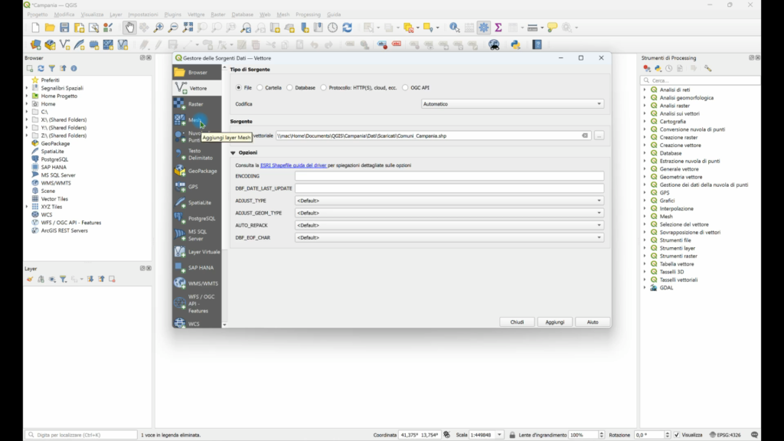The image size is (784, 441).
Task: Expand XYZ Tiles in Browser tree
Action: (x=27, y=207)
